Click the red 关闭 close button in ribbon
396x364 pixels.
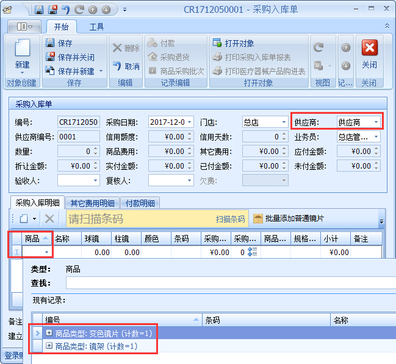pyautogui.click(x=370, y=54)
